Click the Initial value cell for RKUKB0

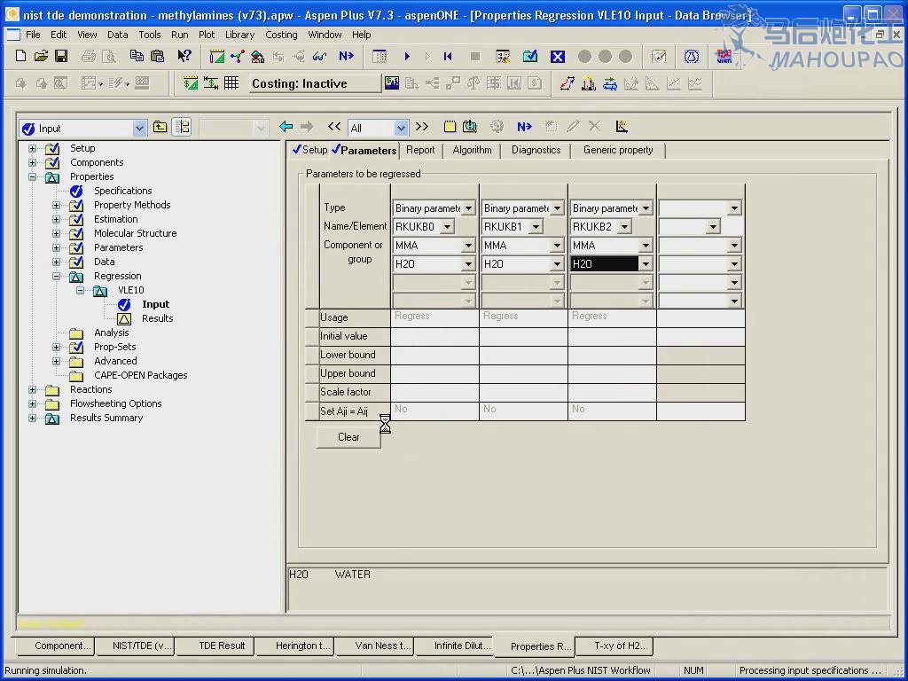(434, 336)
